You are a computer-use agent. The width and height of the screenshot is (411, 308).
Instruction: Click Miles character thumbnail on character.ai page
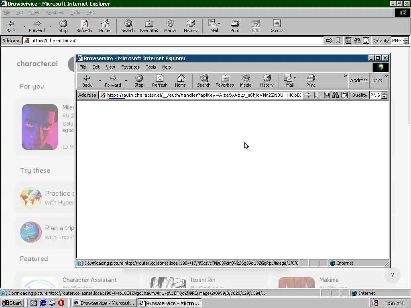pyautogui.click(x=40, y=127)
